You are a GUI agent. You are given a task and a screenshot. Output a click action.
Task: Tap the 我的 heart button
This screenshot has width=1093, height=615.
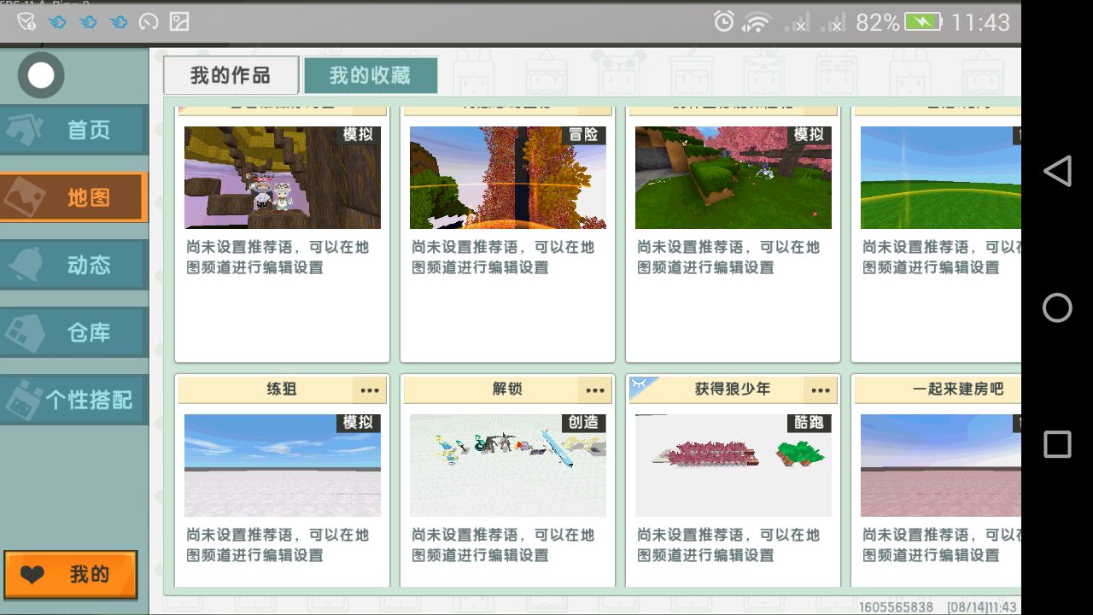[x=71, y=575]
